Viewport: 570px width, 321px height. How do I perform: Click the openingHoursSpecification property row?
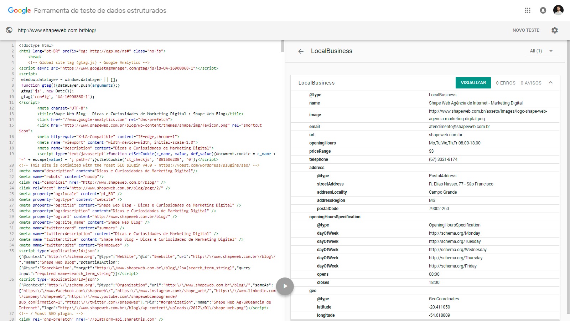tap(425, 217)
